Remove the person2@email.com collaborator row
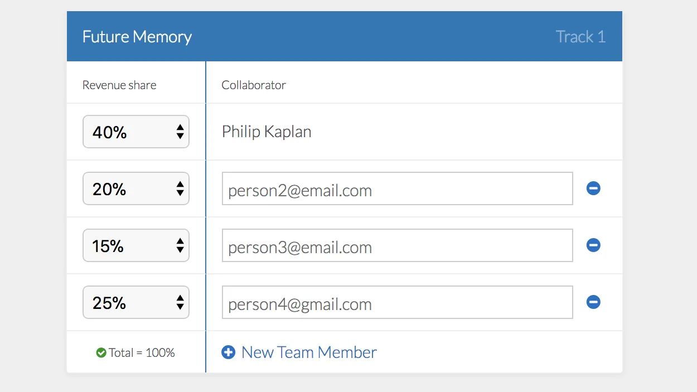 pos(593,188)
